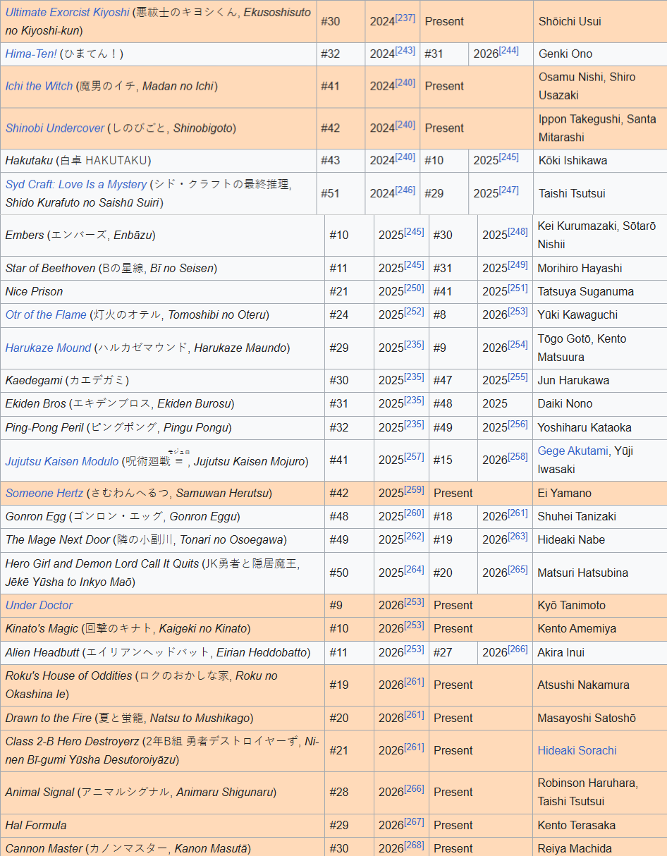Open the Someone Hertz article link

point(44,493)
